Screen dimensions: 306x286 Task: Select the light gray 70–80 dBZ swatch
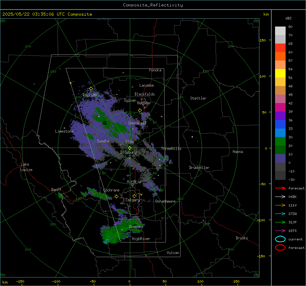click(x=280, y=31)
